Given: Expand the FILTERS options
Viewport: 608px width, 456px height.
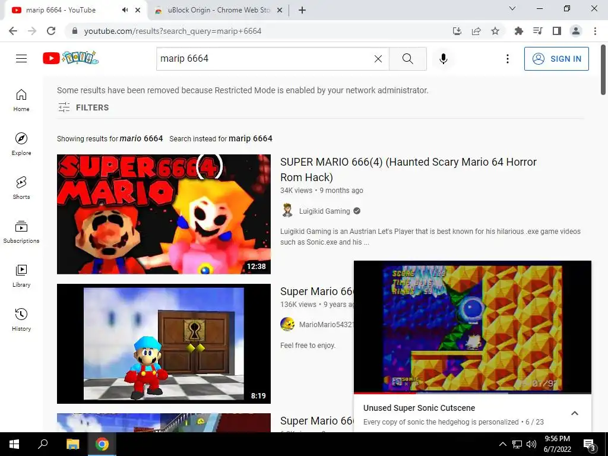Looking at the screenshot, I should 83,107.
